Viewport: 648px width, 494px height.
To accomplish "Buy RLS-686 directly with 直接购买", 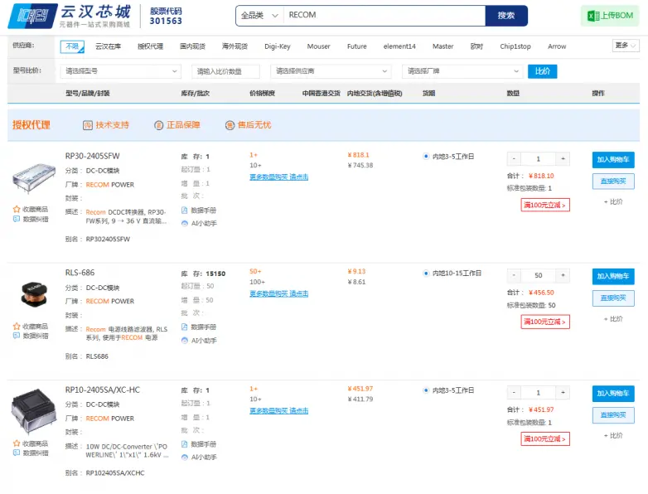I will coord(613,298).
